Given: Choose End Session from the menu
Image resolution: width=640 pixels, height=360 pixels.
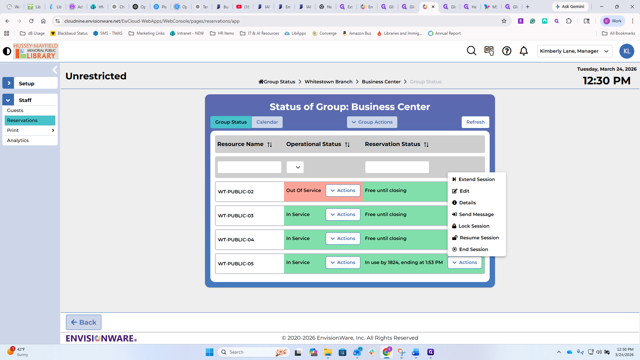Looking at the screenshot, I should tap(473, 249).
